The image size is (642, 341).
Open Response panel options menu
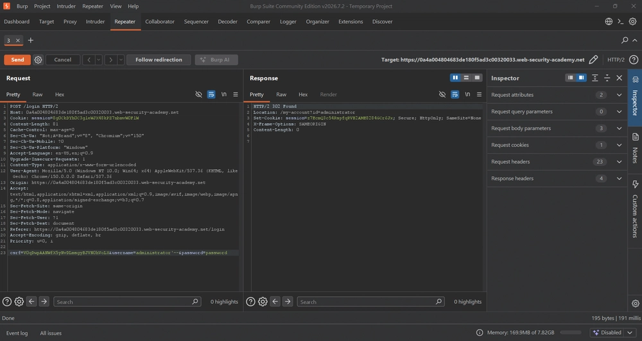click(x=479, y=94)
